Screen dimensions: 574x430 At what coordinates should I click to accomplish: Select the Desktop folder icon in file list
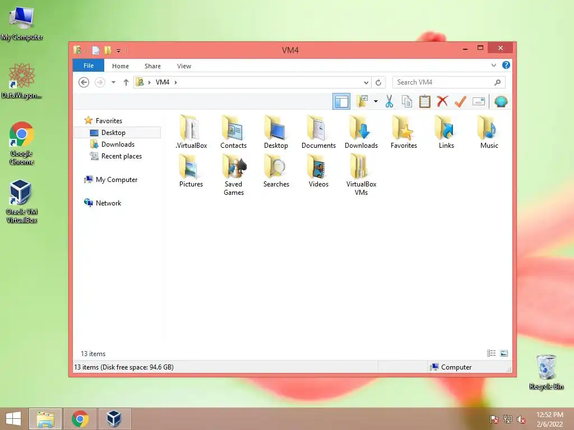276,132
